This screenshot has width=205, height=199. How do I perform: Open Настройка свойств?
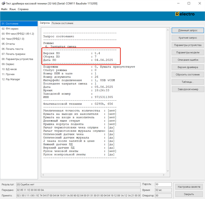[x=189, y=187]
